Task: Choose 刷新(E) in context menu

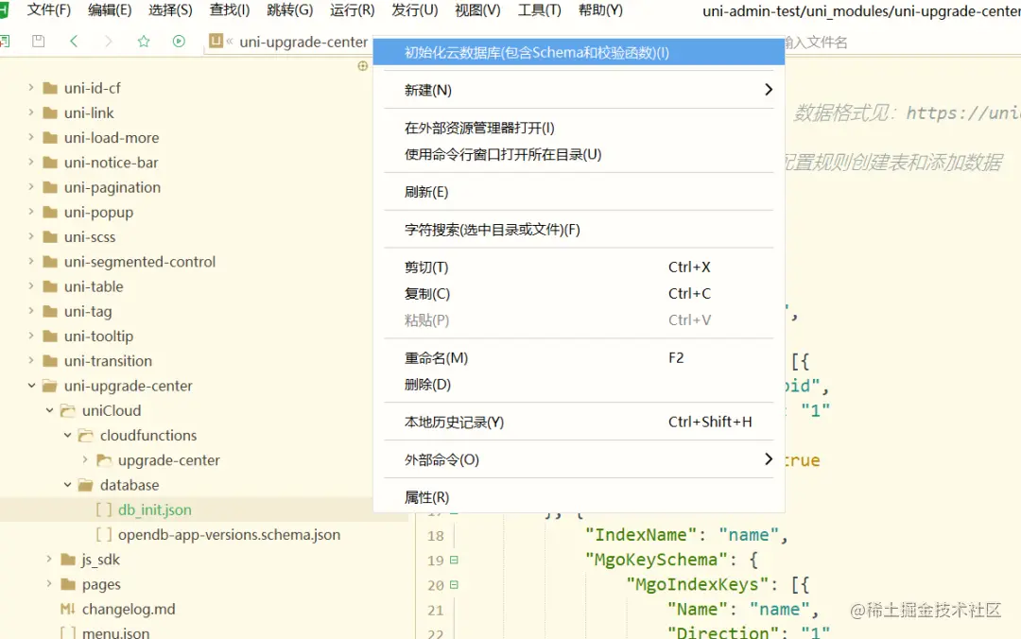Action: (x=579, y=192)
